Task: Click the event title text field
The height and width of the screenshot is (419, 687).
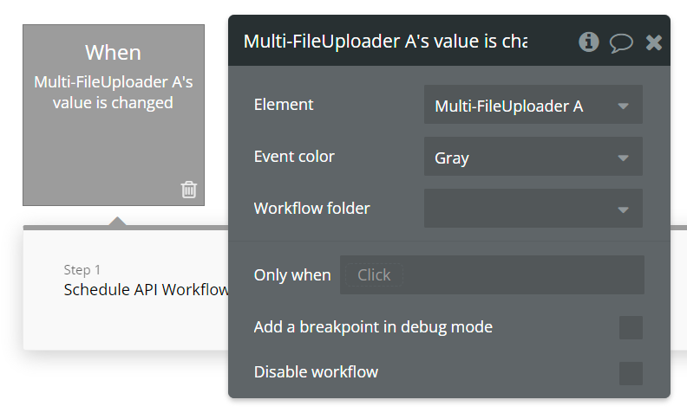Action: tap(386, 42)
